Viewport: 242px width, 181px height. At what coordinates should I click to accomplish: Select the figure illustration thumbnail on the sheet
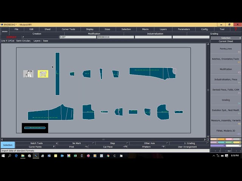point(28,74)
